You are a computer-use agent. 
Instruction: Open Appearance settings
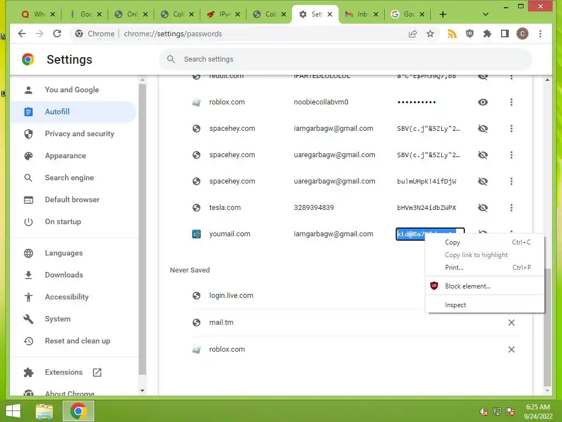pyautogui.click(x=65, y=156)
